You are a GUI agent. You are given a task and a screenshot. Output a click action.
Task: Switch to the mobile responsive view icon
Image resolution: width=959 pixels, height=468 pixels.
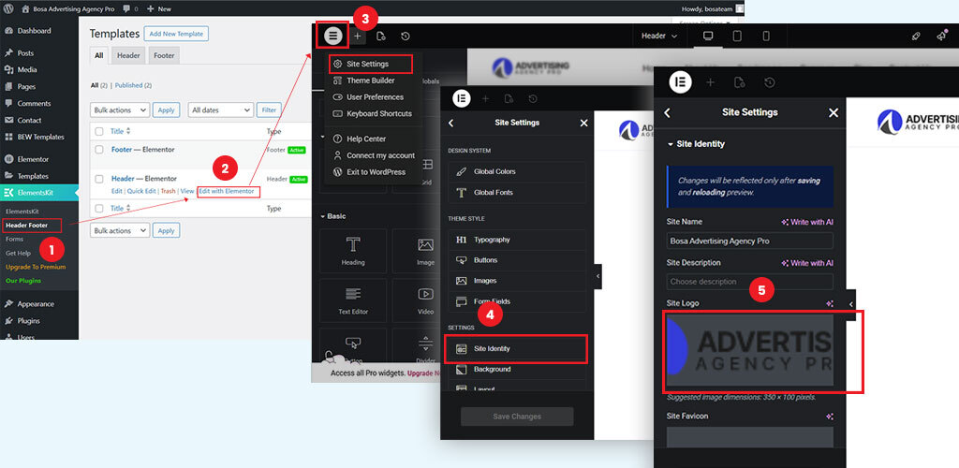point(766,36)
